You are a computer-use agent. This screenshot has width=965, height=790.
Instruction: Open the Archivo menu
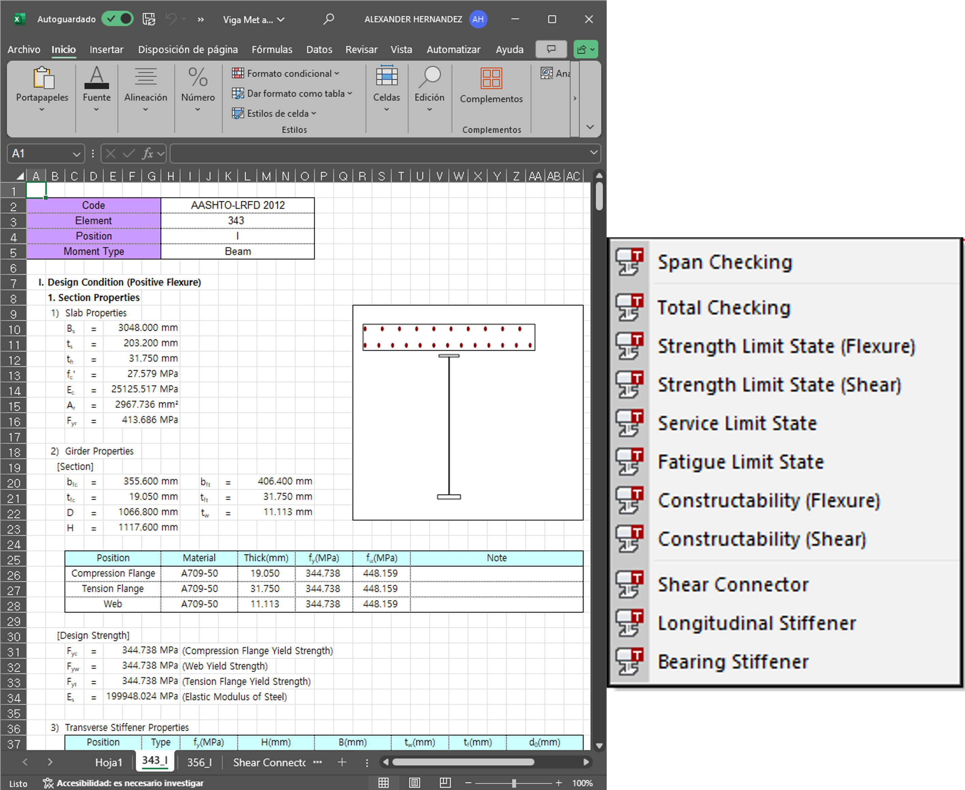tap(24, 49)
